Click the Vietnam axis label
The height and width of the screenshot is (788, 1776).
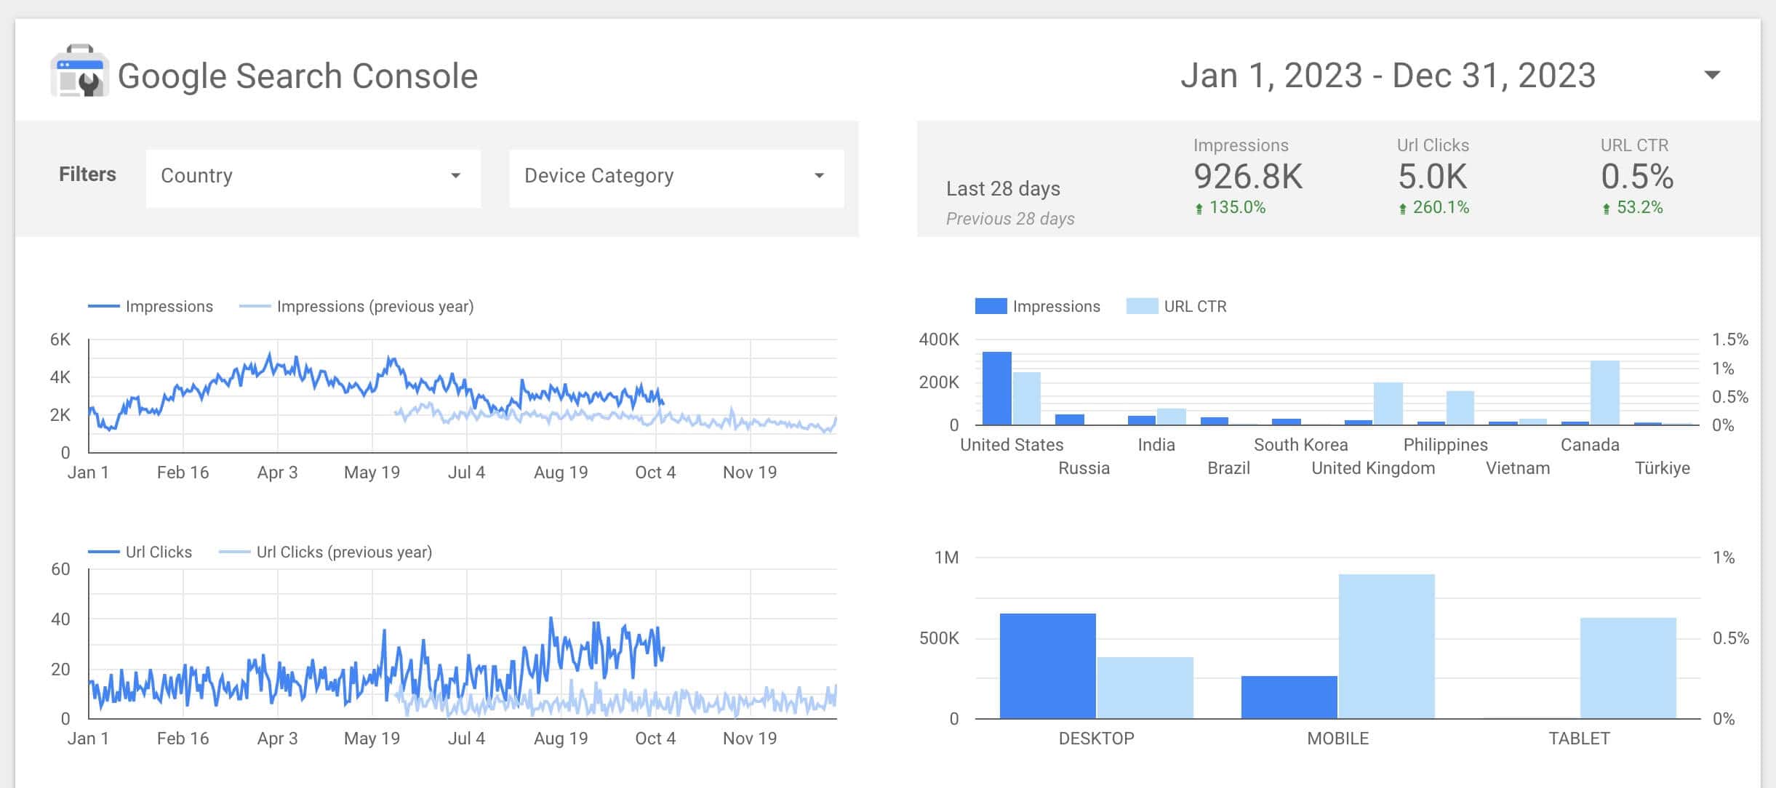tap(1518, 468)
